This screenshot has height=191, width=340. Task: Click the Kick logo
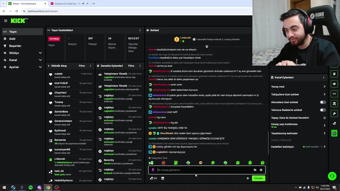(x=19, y=21)
